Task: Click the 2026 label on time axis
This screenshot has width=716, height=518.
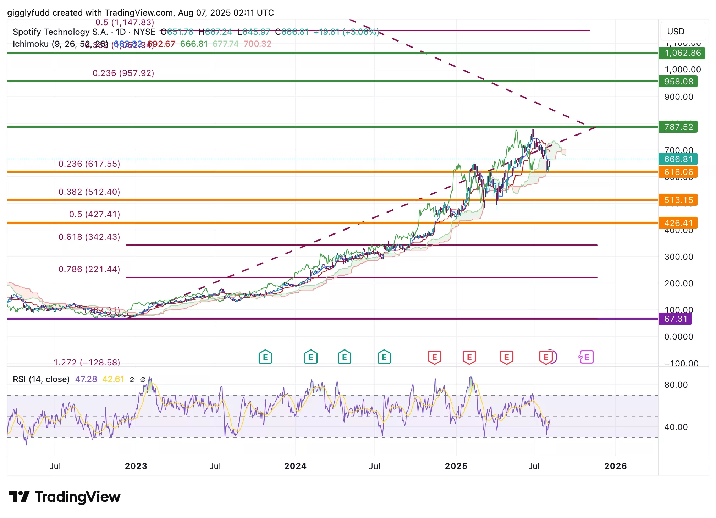Action: (x=615, y=466)
